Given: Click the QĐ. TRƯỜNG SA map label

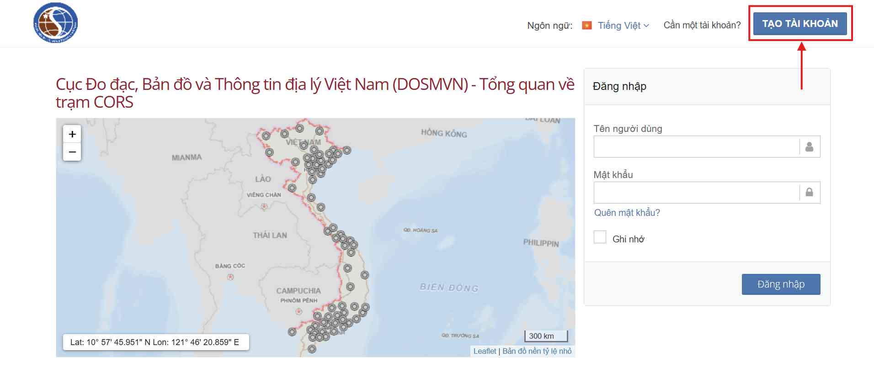Looking at the screenshot, I should [x=460, y=336].
